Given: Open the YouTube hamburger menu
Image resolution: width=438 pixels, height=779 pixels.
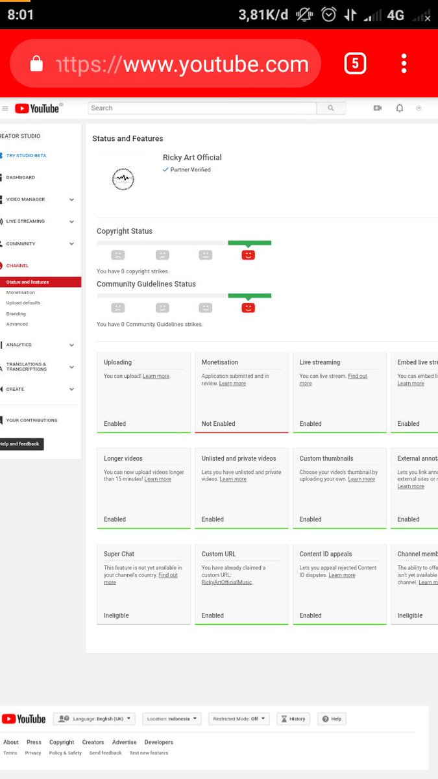Looking at the screenshot, I should [x=5, y=108].
